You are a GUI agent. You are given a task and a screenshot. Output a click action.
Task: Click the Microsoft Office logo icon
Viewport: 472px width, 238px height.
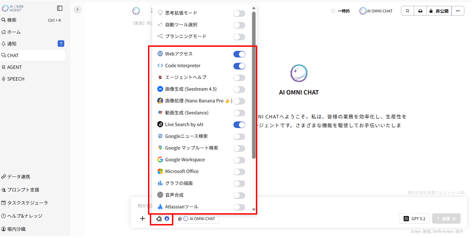(x=160, y=171)
